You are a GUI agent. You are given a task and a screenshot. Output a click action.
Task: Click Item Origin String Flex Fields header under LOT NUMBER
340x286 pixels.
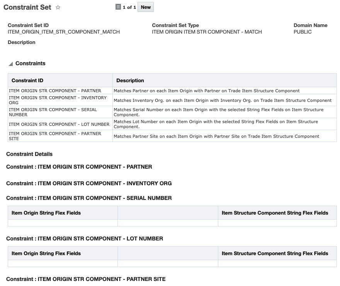pos(46,254)
